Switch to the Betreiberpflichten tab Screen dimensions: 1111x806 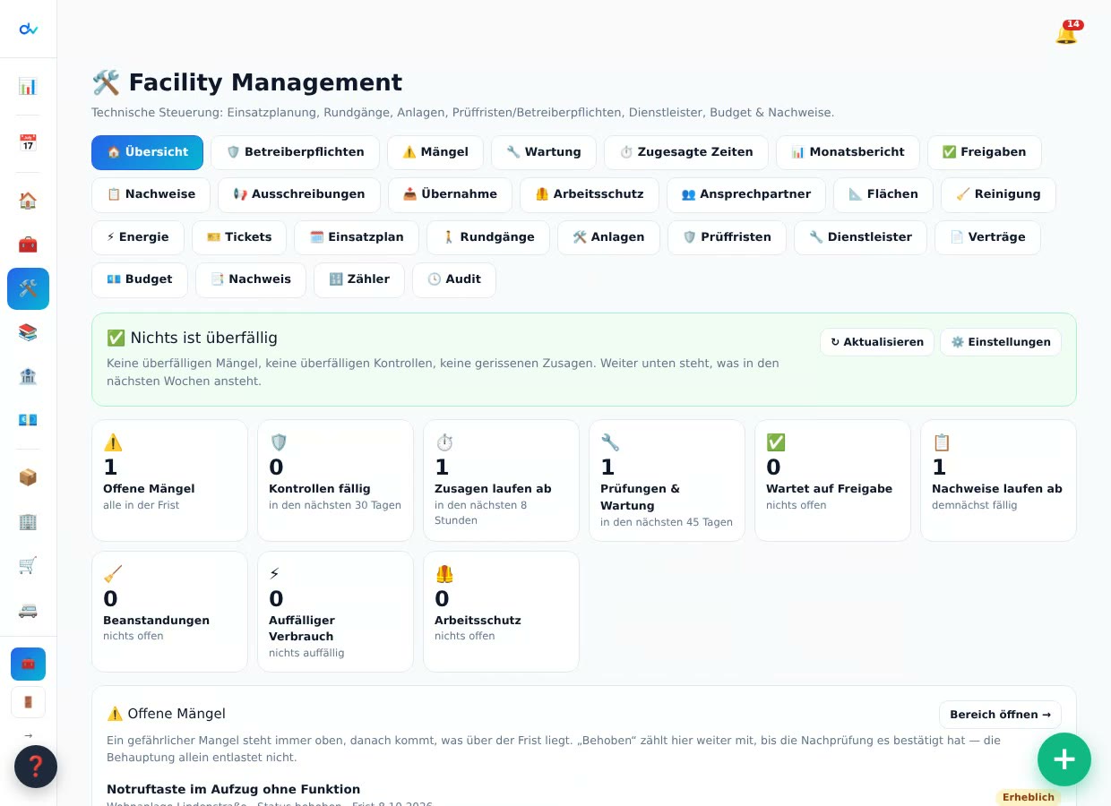point(295,152)
